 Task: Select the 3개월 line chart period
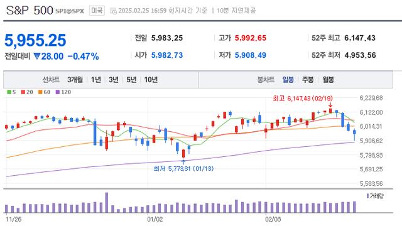pyautogui.click(x=75, y=80)
